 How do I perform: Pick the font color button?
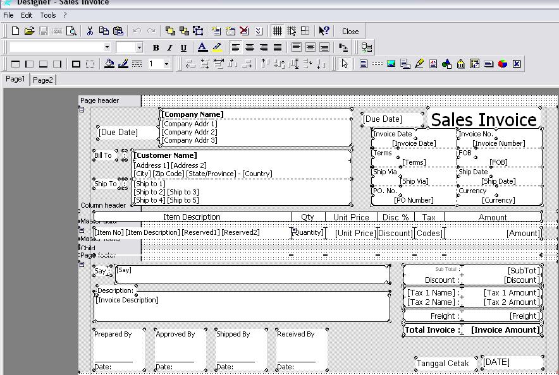[x=202, y=47]
